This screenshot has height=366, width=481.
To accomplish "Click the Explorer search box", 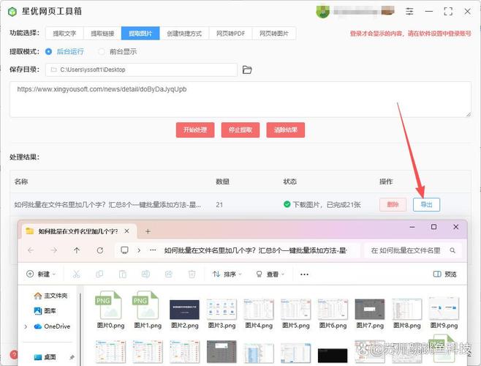I will 413,250.
